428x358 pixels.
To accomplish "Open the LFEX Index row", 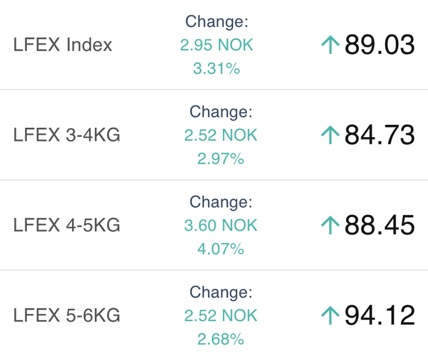I will pyautogui.click(x=214, y=45).
